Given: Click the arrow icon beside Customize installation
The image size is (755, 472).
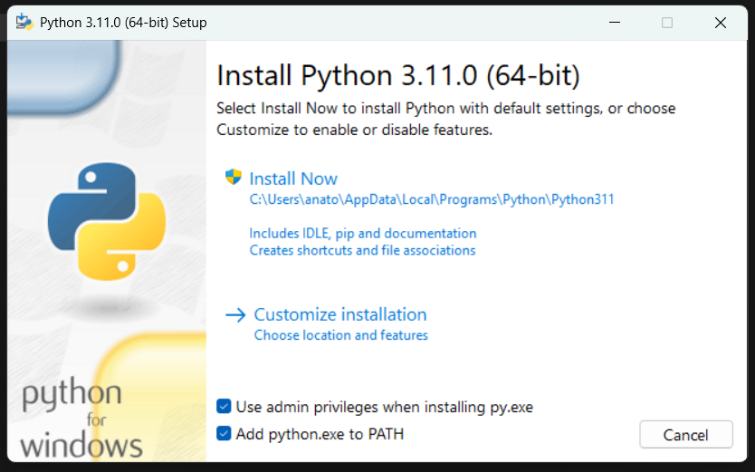Looking at the screenshot, I should click(235, 315).
